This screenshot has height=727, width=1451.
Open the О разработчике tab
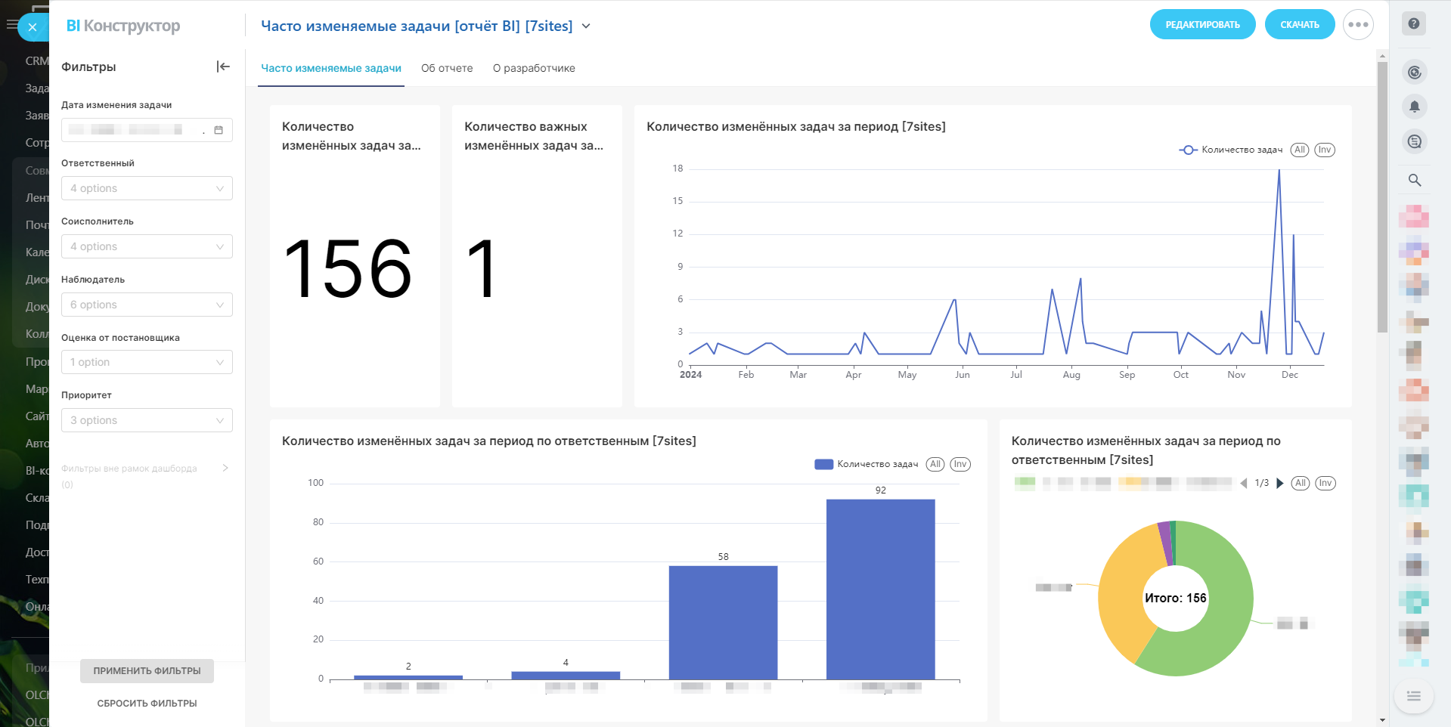coord(534,68)
